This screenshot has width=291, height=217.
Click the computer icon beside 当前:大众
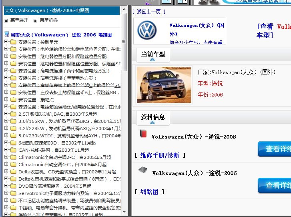[x=7, y=34]
